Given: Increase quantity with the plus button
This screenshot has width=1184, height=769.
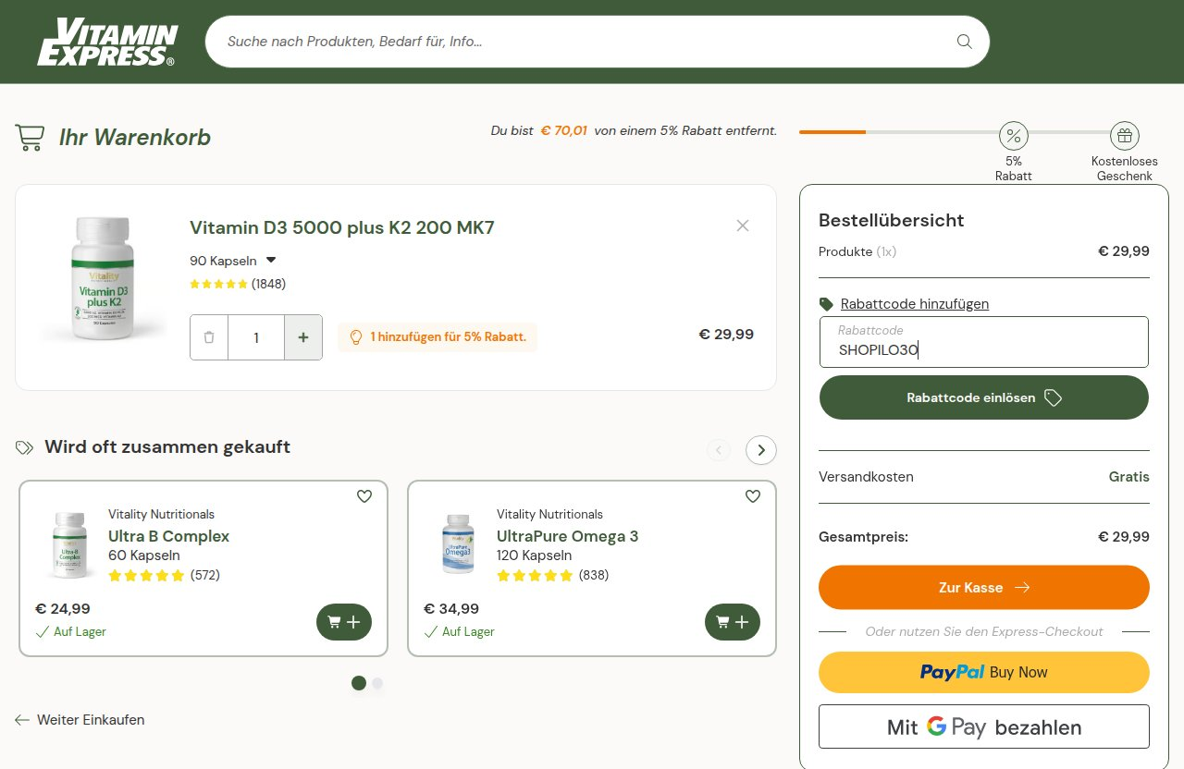Looking at the screenshot, I should (303, 337).
